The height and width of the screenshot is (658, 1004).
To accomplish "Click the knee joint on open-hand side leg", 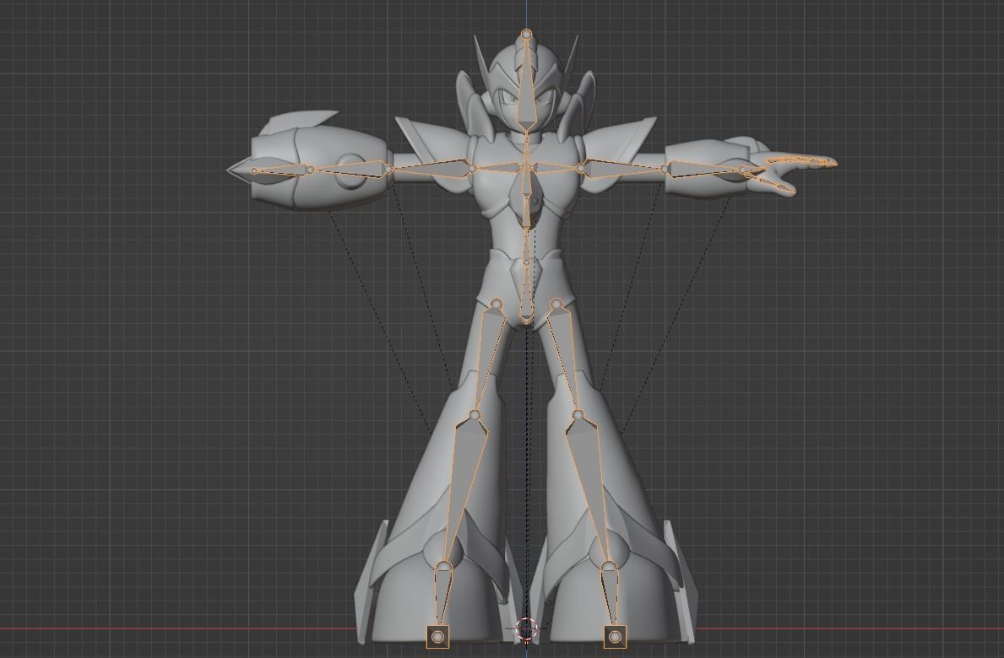I will (578, 416).
